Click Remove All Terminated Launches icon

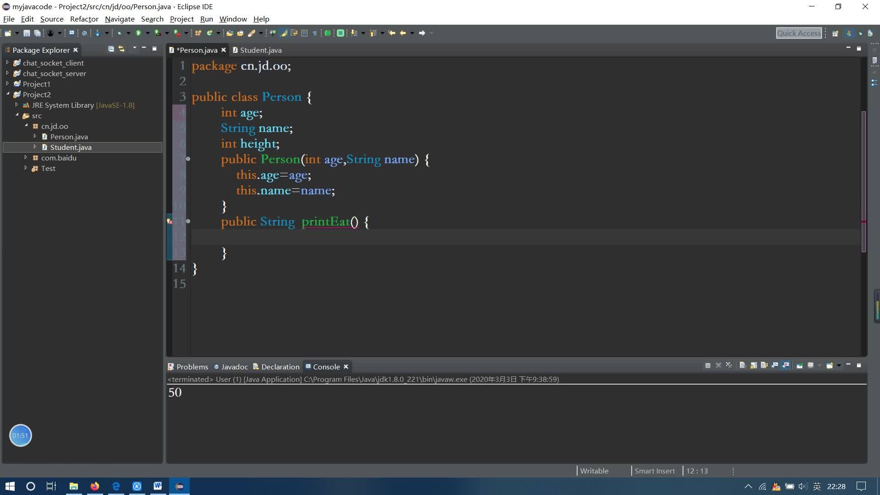point(729,365)
